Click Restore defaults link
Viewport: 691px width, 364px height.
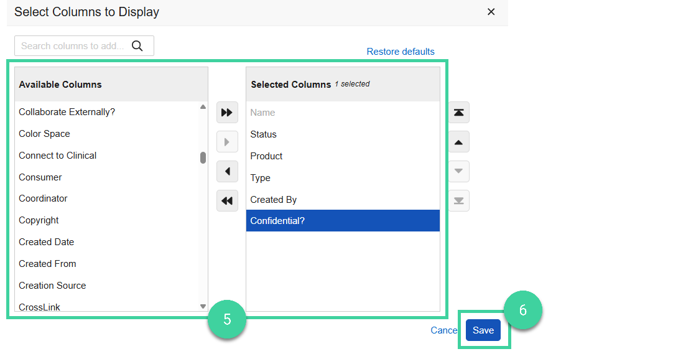click(400, 52)
